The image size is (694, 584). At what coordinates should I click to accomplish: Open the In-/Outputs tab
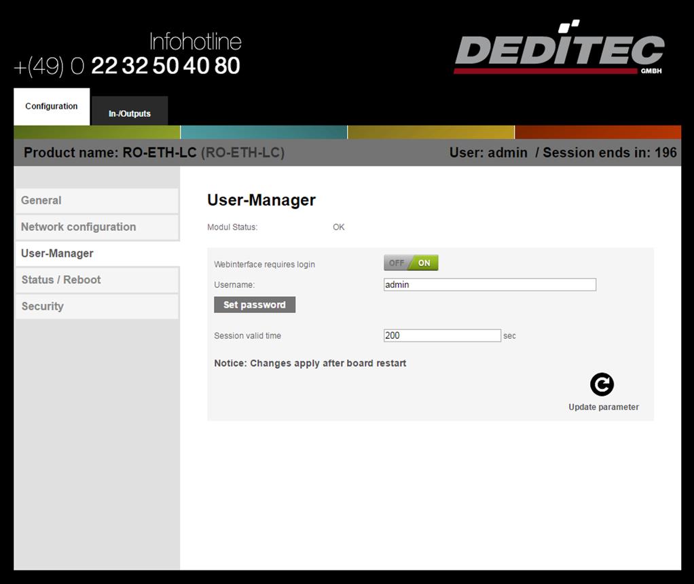point(130,113)
